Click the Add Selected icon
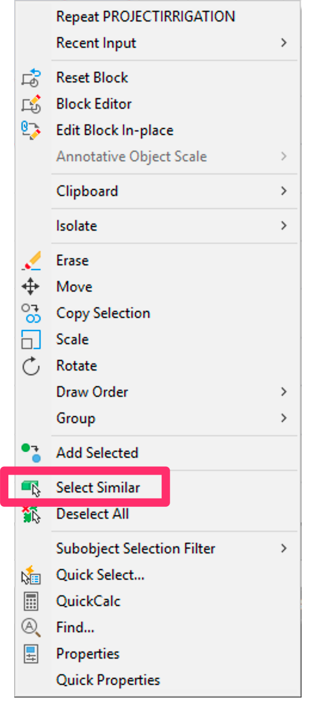Viewport: 326px width, 722px height. [x=31, y=453]
